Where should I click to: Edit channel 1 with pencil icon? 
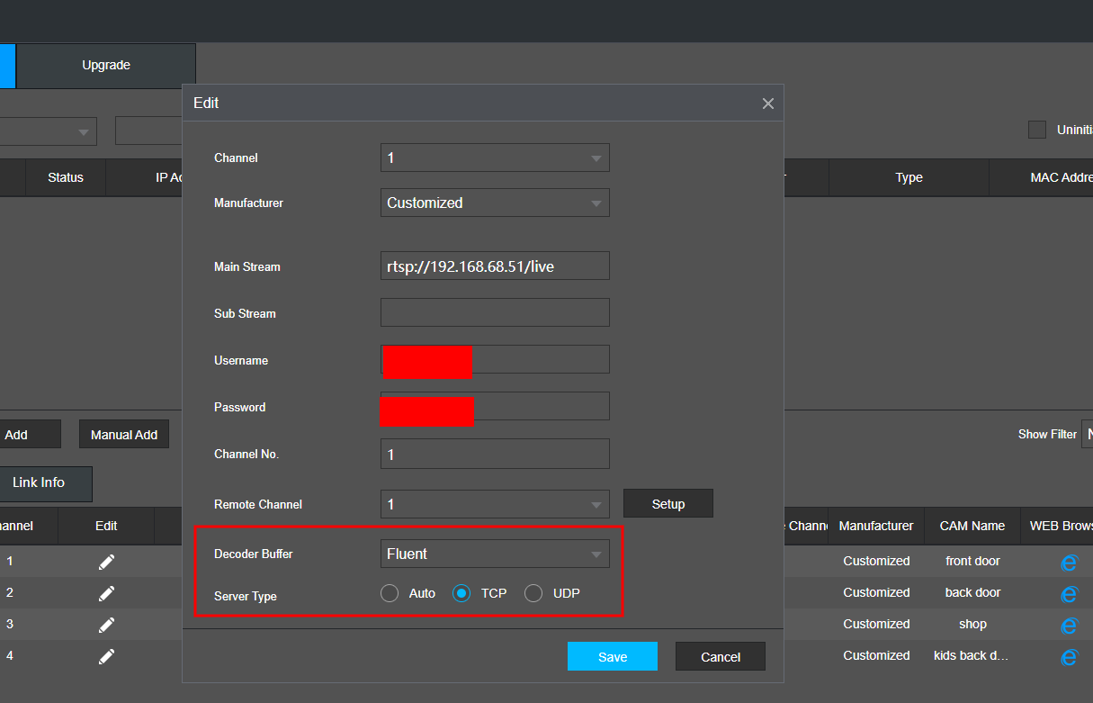106,562
